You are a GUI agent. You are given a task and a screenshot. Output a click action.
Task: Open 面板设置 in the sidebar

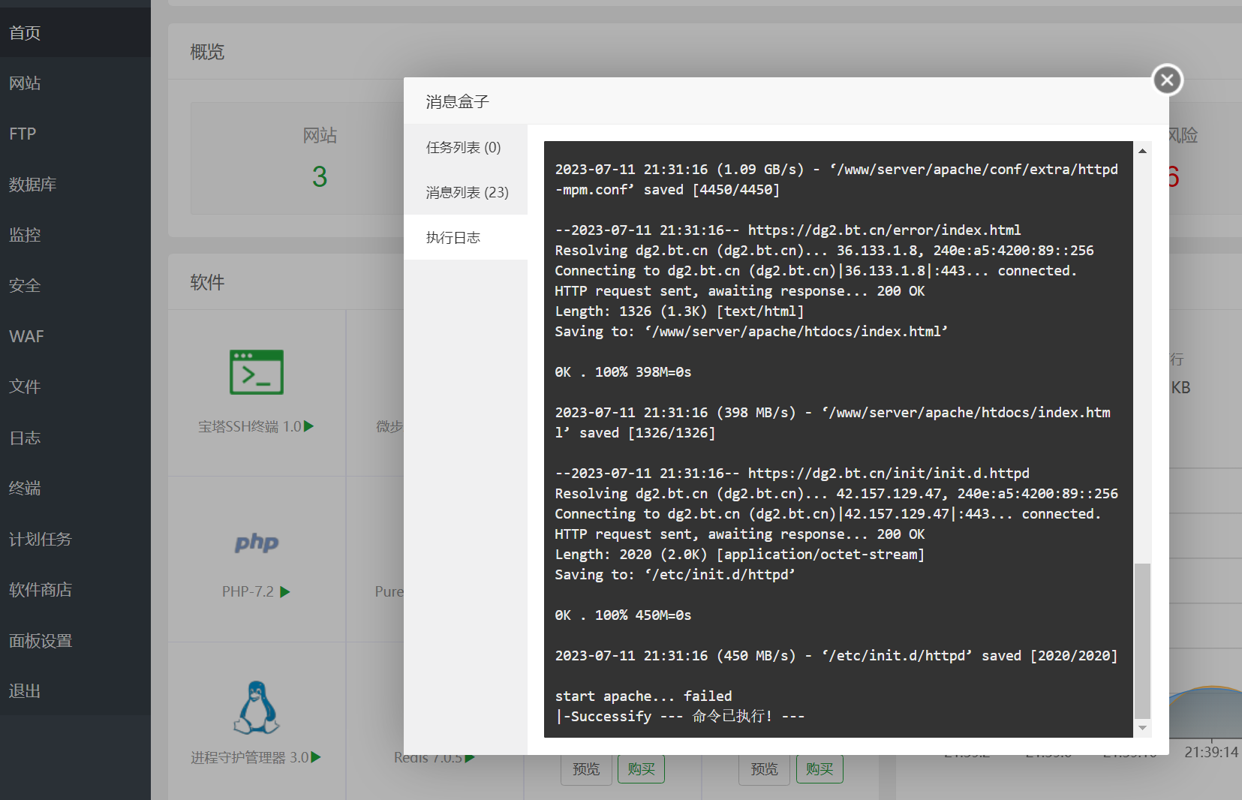click(75, 641)
